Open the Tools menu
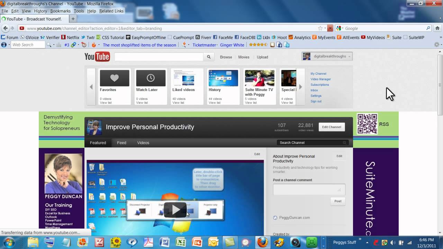The width and height of the screenshot is (443, 249). 79,11
